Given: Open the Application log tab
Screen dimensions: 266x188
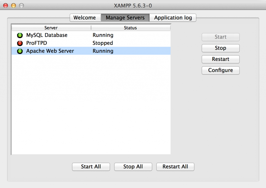Looking at the screenshot, I should tap(173, 18).
